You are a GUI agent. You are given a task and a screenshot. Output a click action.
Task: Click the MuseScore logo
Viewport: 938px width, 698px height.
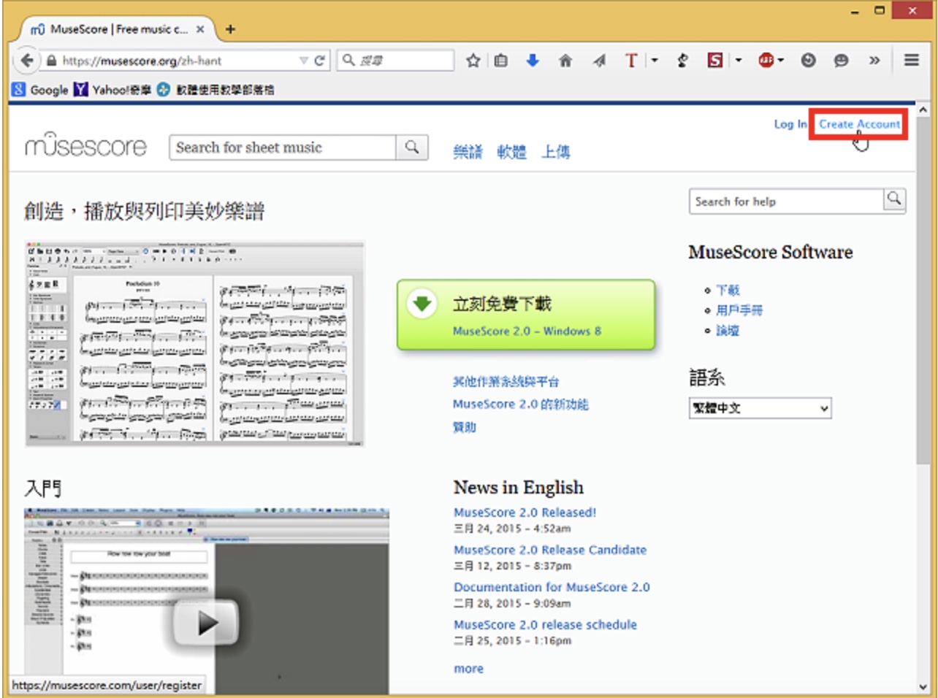[x=85, y=145]
